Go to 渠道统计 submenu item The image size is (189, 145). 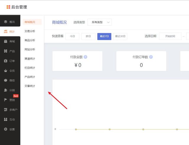[x=30, y=59]
